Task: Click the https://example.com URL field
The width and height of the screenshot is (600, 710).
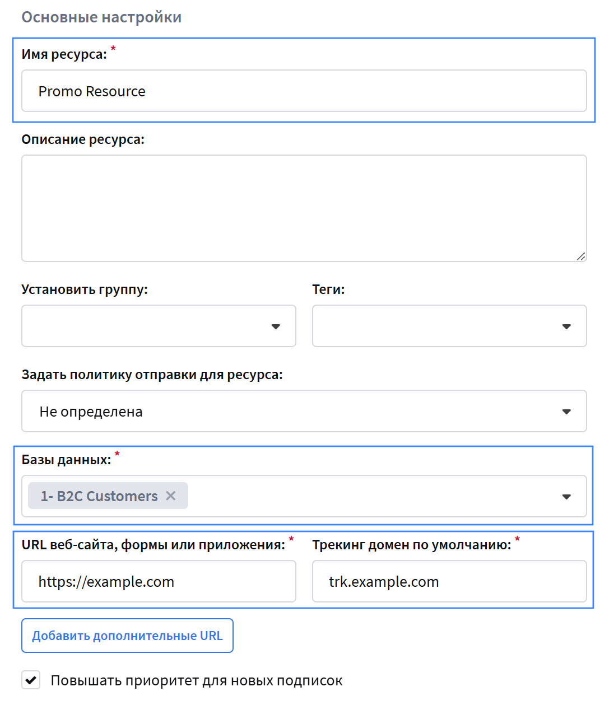Action: pos(159,582)
